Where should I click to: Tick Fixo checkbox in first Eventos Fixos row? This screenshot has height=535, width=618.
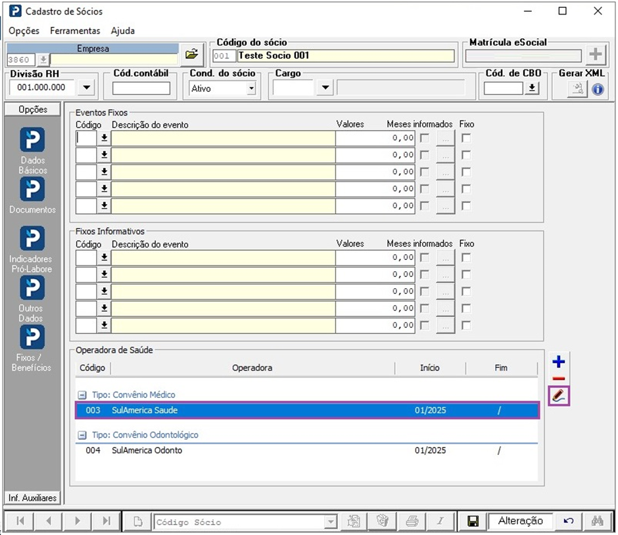click(x=466, y=138)
